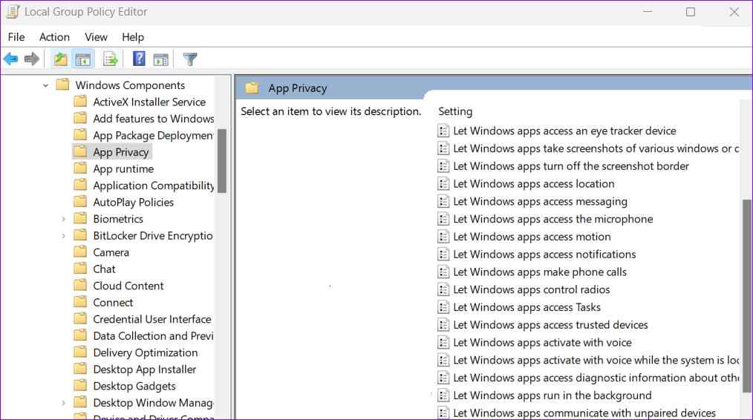Click folder icon next to Chat
Screen dimensions: 753x420
pos(80,269)
